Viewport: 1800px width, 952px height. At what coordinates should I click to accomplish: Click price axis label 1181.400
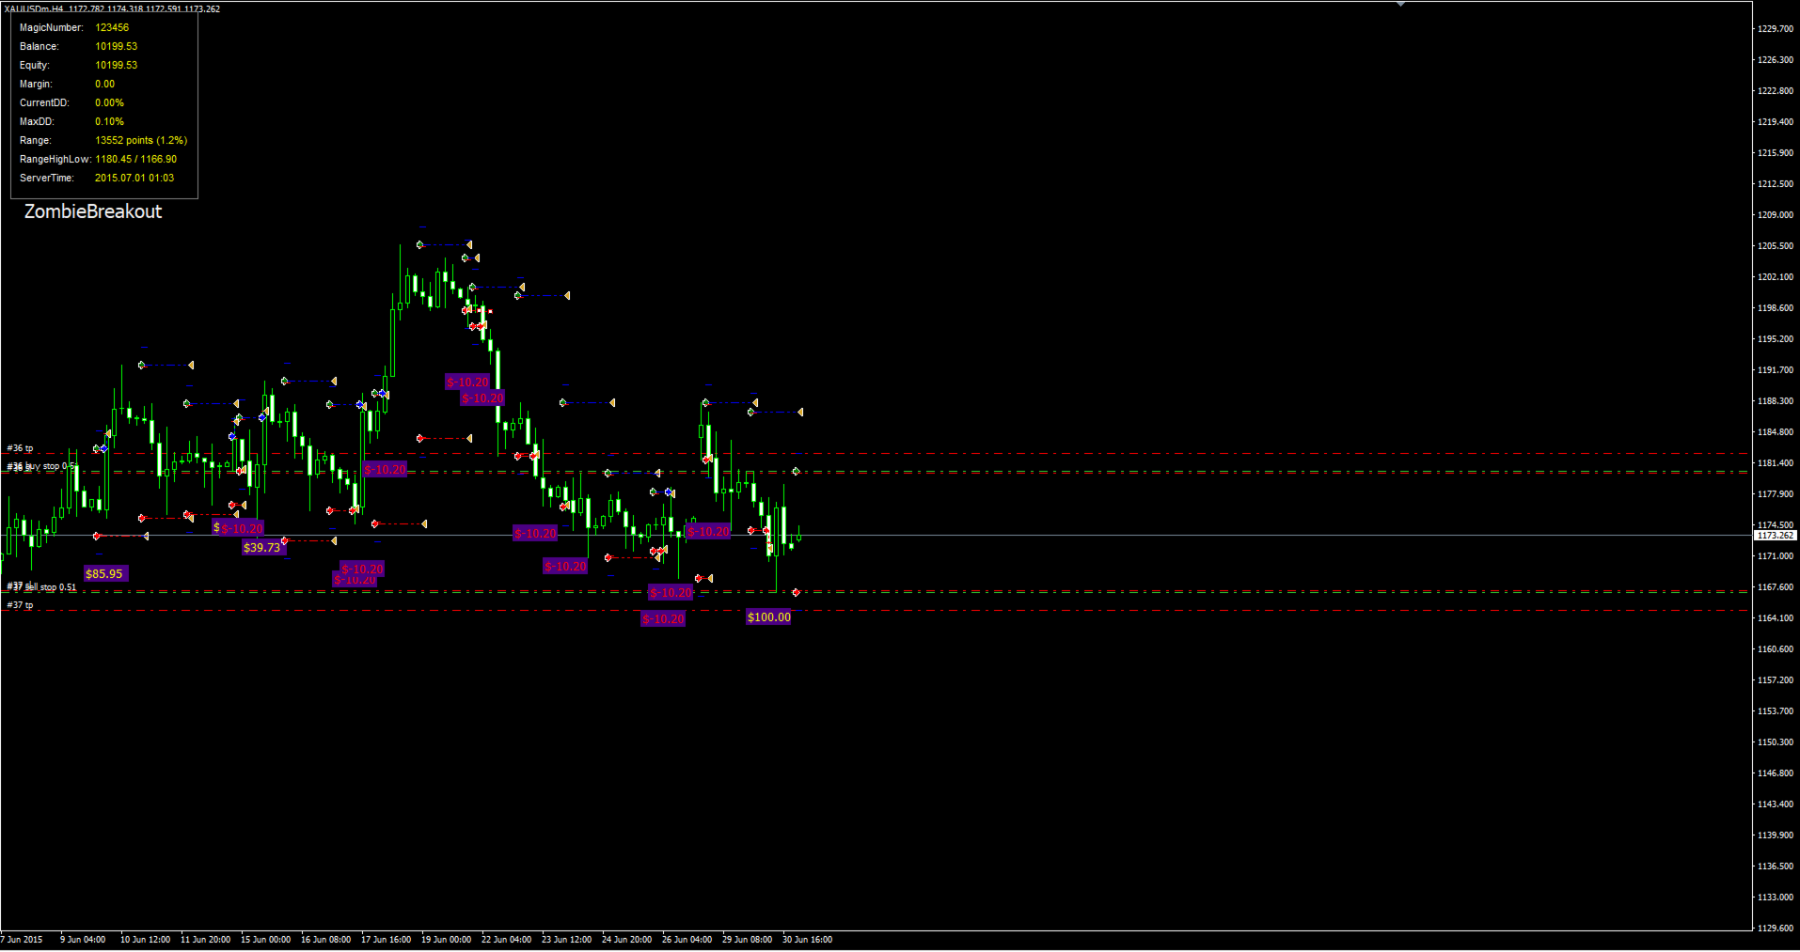pyautogui.click(x=1776, y=462)
